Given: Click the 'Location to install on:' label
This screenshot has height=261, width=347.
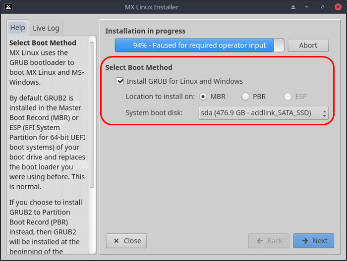Looking at the screenshot, I should (160, 97).
